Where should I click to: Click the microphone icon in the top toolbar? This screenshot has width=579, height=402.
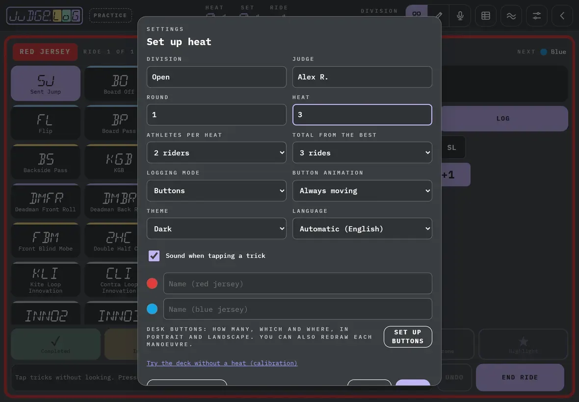(460, 16)
